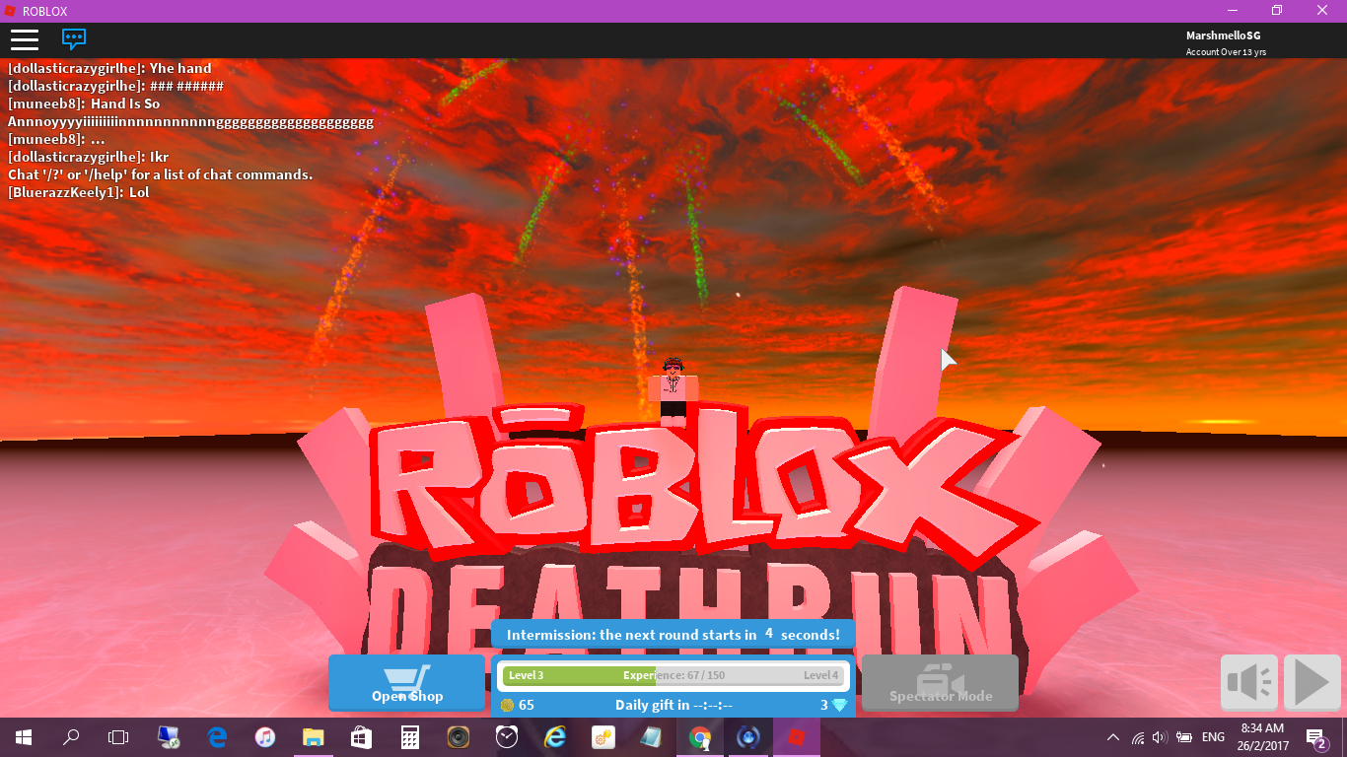Viewport: 1347px width, 757px height.
Task: Mute game sound with the speaker icon
Action: click(1249, 682)
